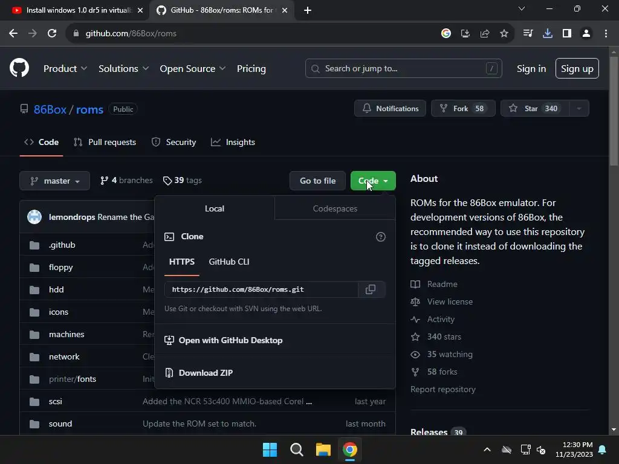Click the browser address bar
Screen dimensions: 619x464
pyautogui.click(x=253, y=34)
